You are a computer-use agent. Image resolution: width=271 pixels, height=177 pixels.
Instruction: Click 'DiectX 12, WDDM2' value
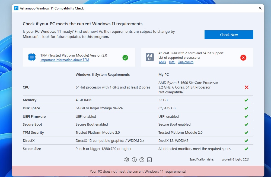pyautogui.click(x=173, y=141)
